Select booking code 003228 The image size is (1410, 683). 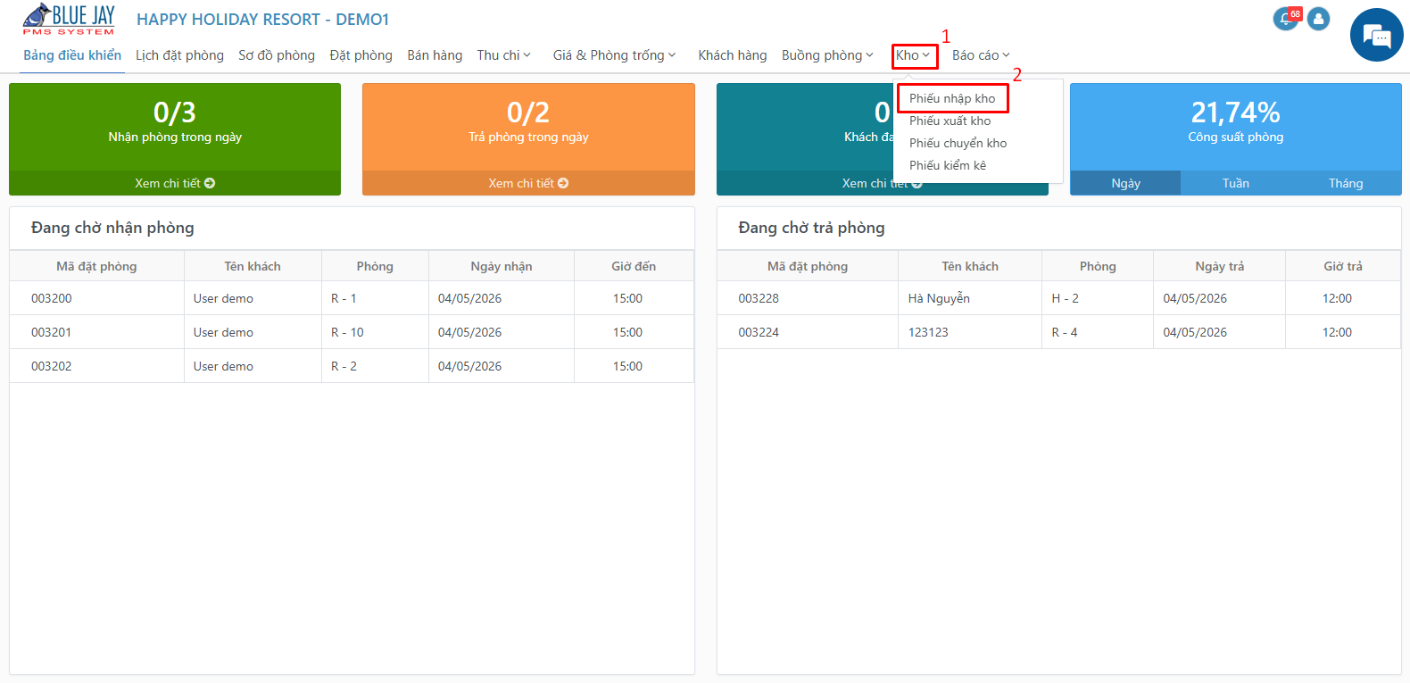[759, 298]
